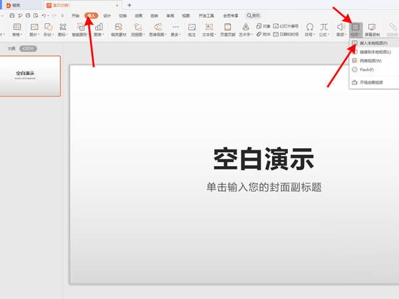The height and width of the screenshot is (299, 399).
Task: Switch to the 视图 View ribbon tab
Action: pyautogui.click(x=186, y=16)
